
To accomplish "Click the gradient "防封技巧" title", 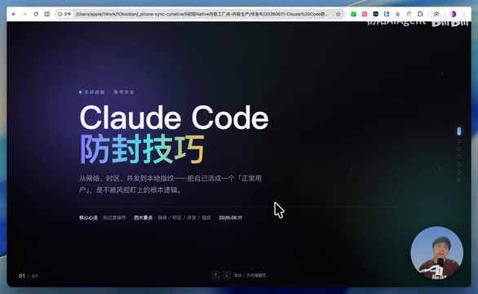I will pos(142,149).
